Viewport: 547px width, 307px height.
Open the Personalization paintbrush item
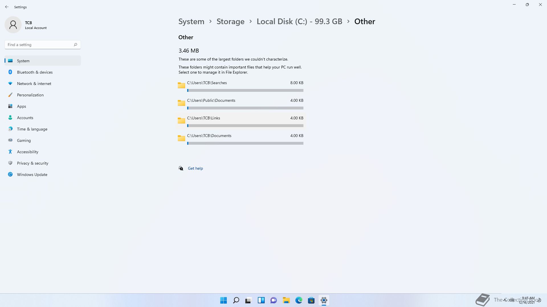(x=30, y=95)
